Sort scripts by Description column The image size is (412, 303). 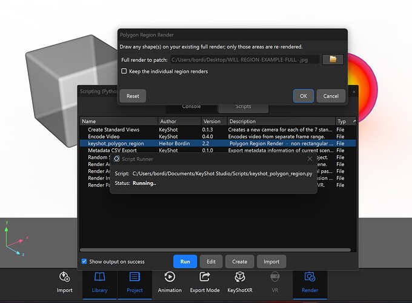point(281,121)
